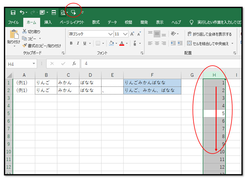Toggle wrap text (折り返して全体を表示する)
This screenshot has width=248, height=181.
click(x=209, y=34)
